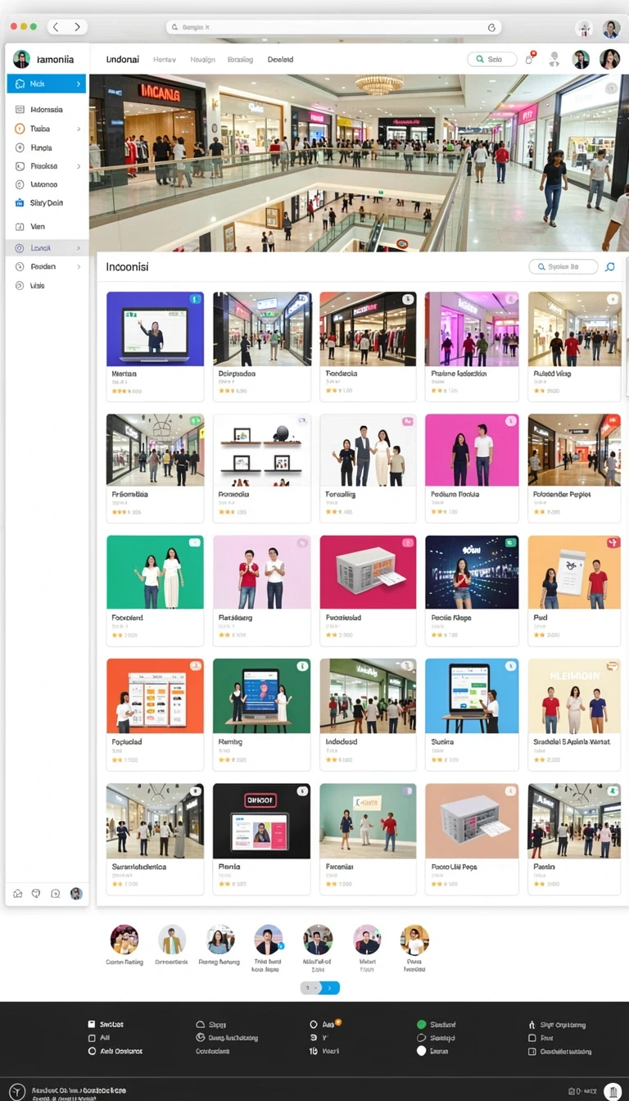Expand the highlighted Lancki sidebar chevron

(79, 247)
